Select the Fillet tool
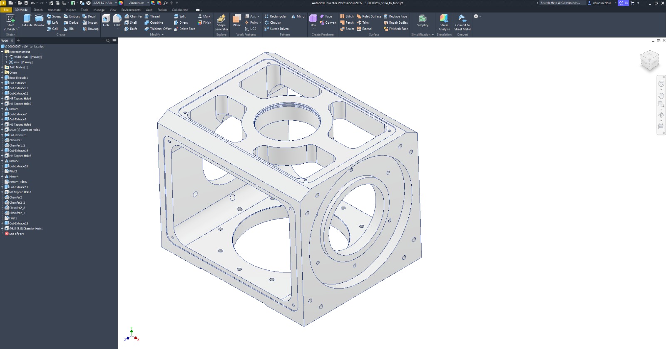The width and height of the screenshot is (666, 349). pos(117,20)
